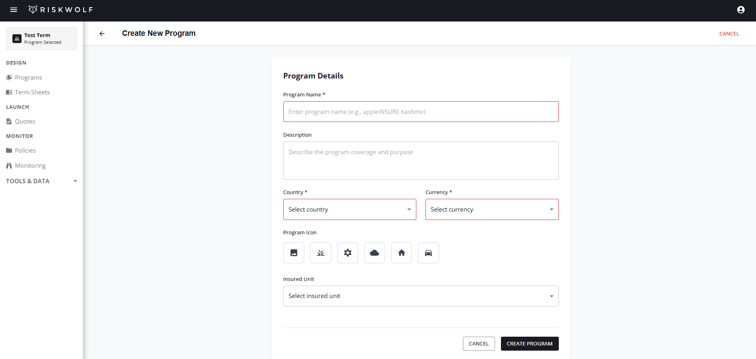
Task: Select the house program icon
Action: [401, 253]
